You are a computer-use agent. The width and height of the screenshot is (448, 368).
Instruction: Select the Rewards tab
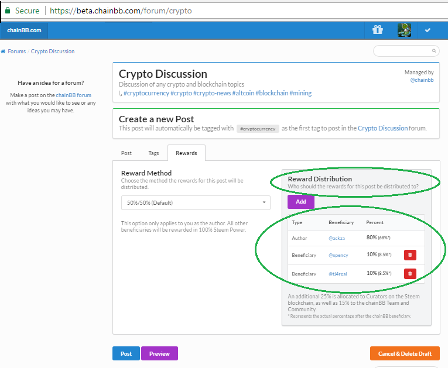(186, 153)
